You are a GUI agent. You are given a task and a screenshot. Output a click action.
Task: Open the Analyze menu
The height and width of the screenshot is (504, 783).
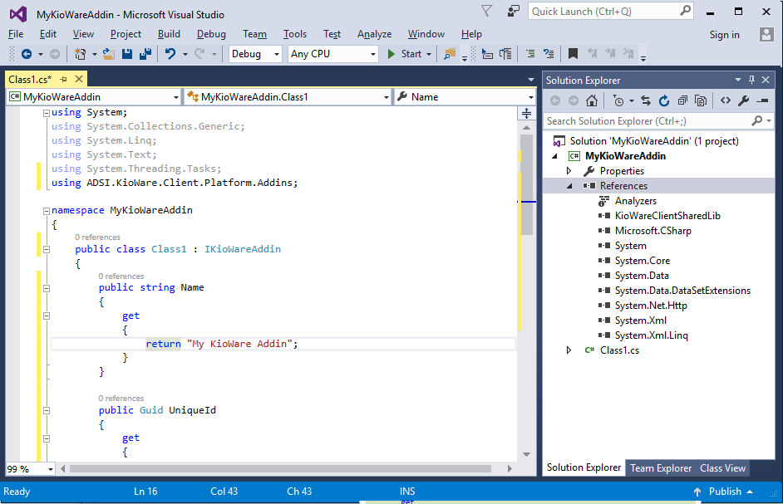click(375, 34)
